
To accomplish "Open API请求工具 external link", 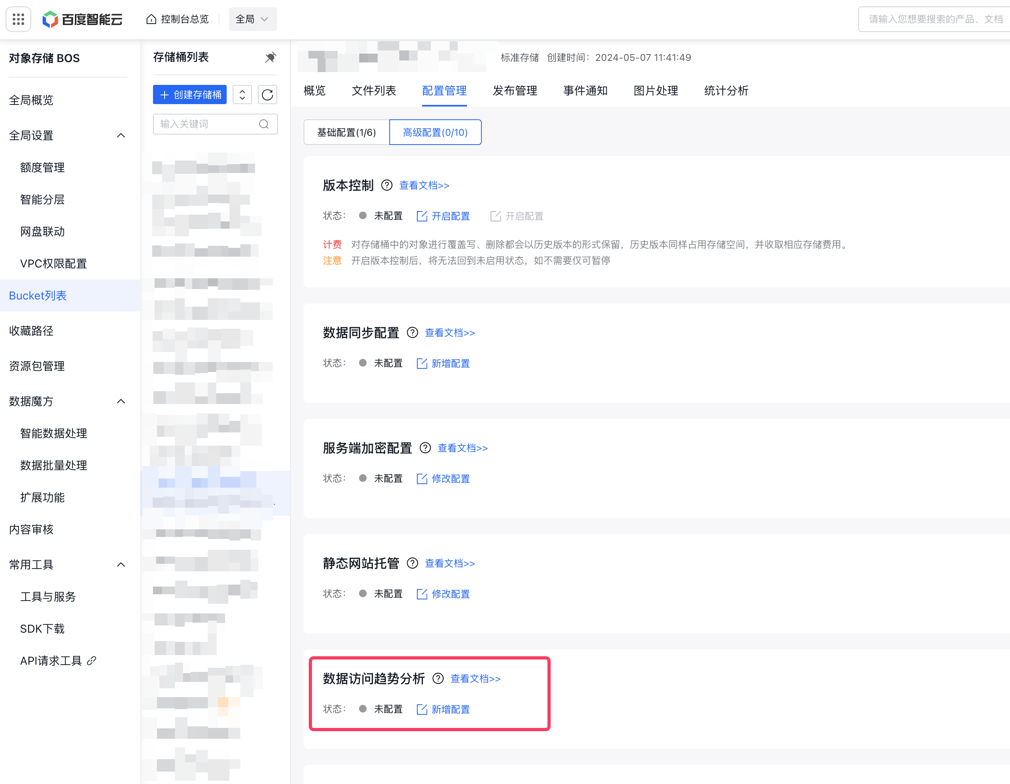I will (58, 661).
